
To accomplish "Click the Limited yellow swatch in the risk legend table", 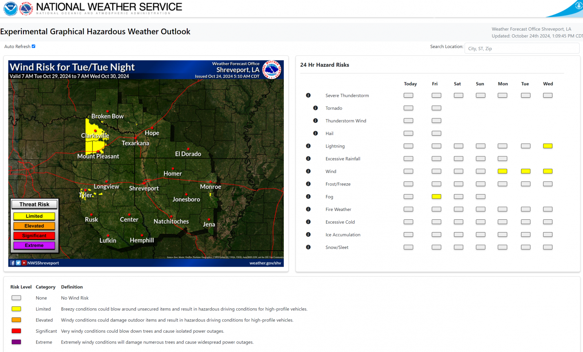I will click(16, 309).
